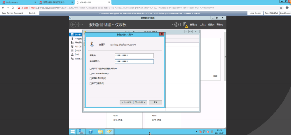Open the 工具(T) menu

pos(203,25)
